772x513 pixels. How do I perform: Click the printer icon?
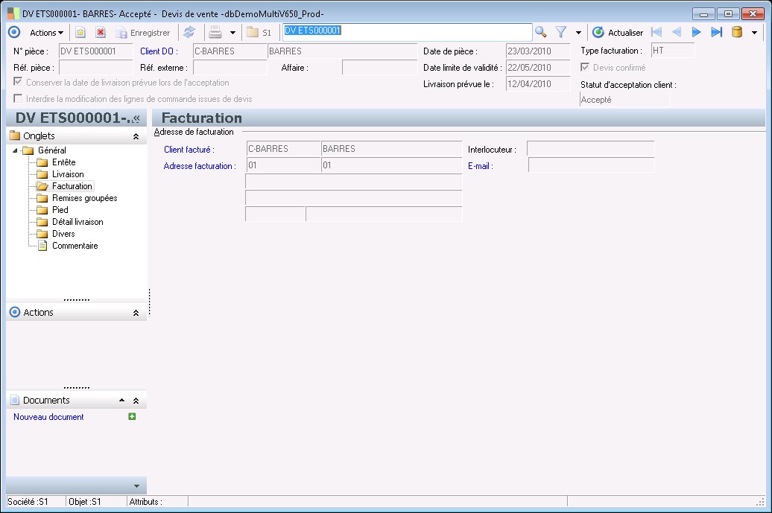coord(215,33)
